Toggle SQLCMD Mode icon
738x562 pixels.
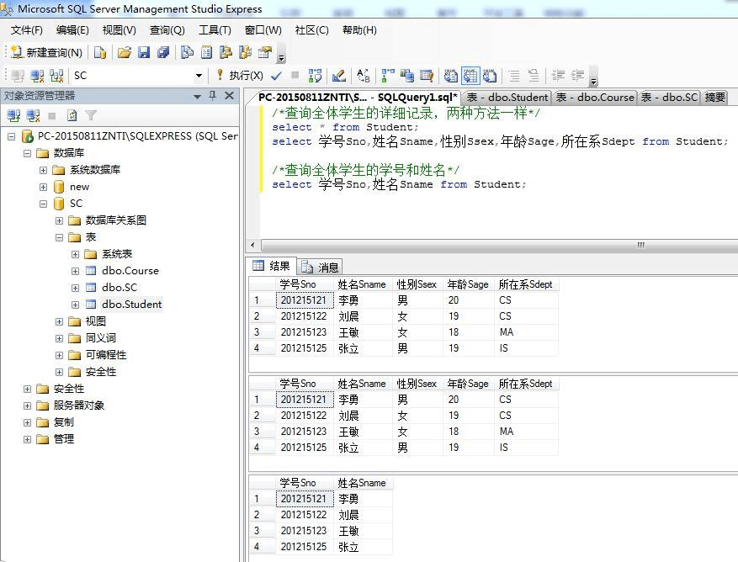(427, 76)
